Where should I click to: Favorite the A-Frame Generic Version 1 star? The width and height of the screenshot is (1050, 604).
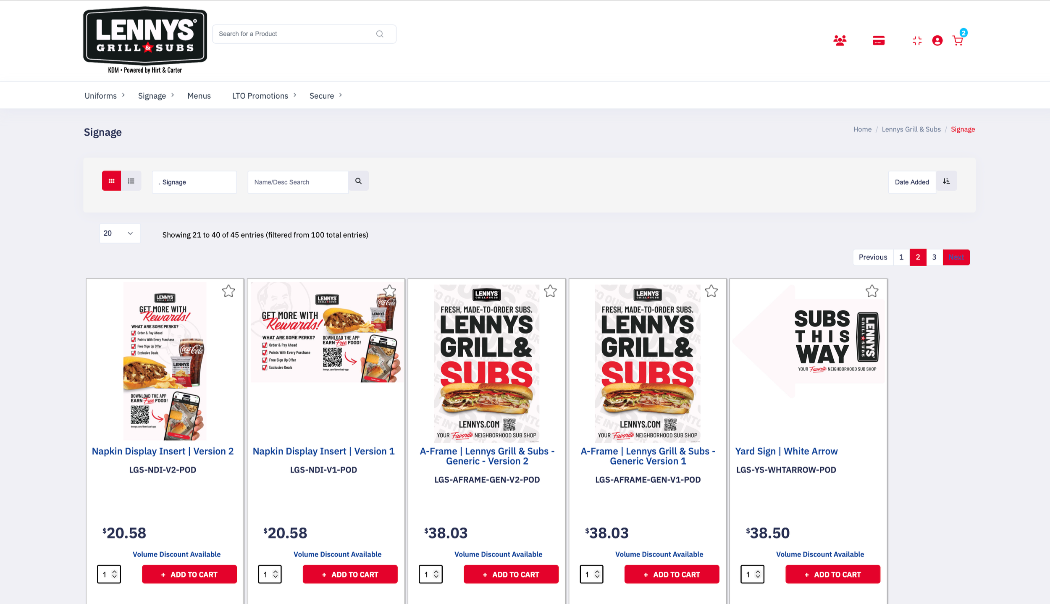711,291
